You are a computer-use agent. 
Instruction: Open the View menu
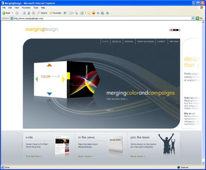[17, 7]
